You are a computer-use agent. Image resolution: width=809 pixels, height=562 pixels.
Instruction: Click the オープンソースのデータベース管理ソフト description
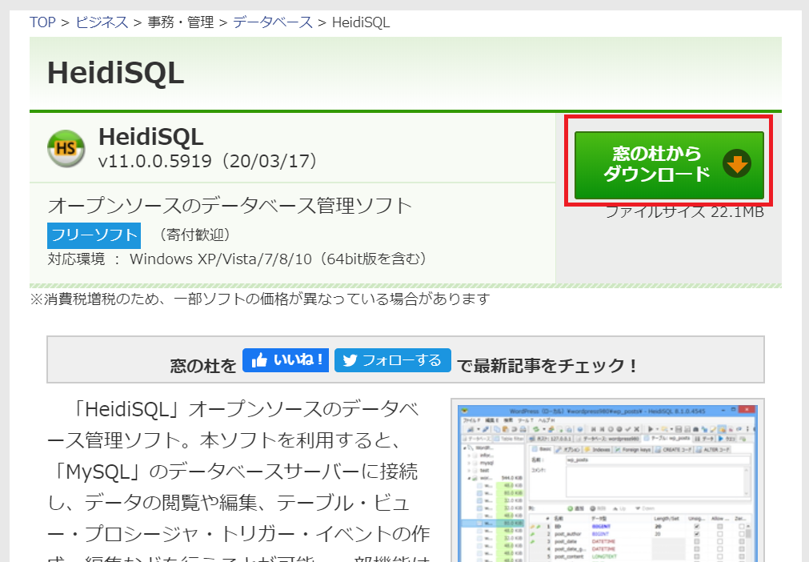tap(230, 206)
